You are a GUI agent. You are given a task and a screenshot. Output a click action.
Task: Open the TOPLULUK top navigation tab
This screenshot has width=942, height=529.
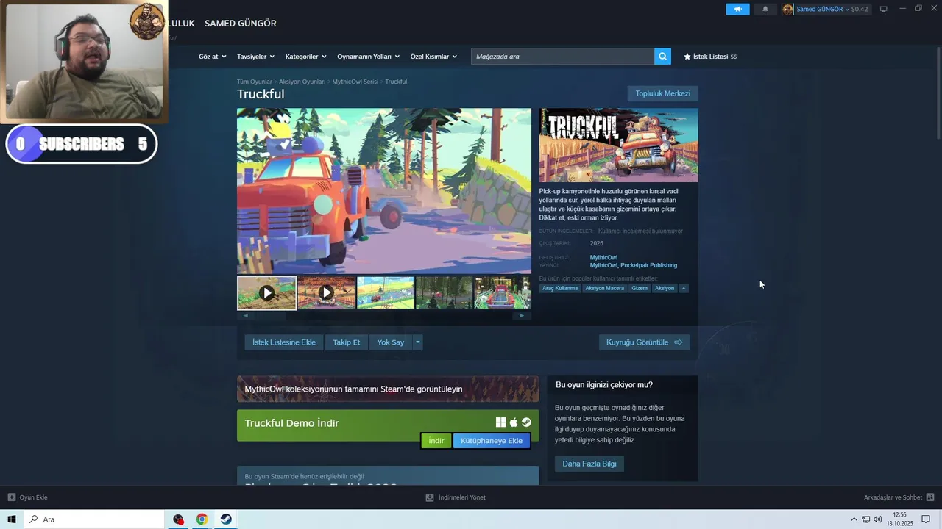(181, 24)
